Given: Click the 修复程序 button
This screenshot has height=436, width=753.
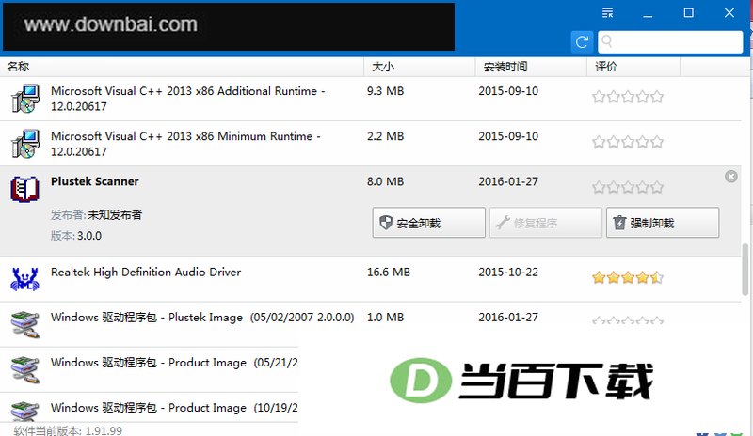Looking at the screenshot, I should tap(546, 223).
